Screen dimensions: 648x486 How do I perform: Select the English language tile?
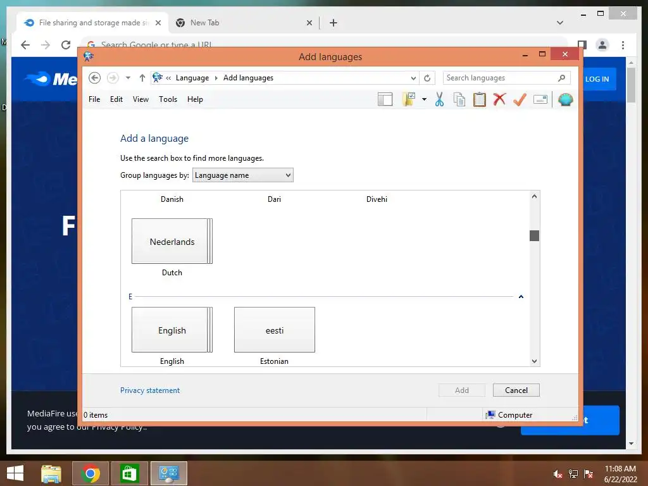tap(172, 330)
